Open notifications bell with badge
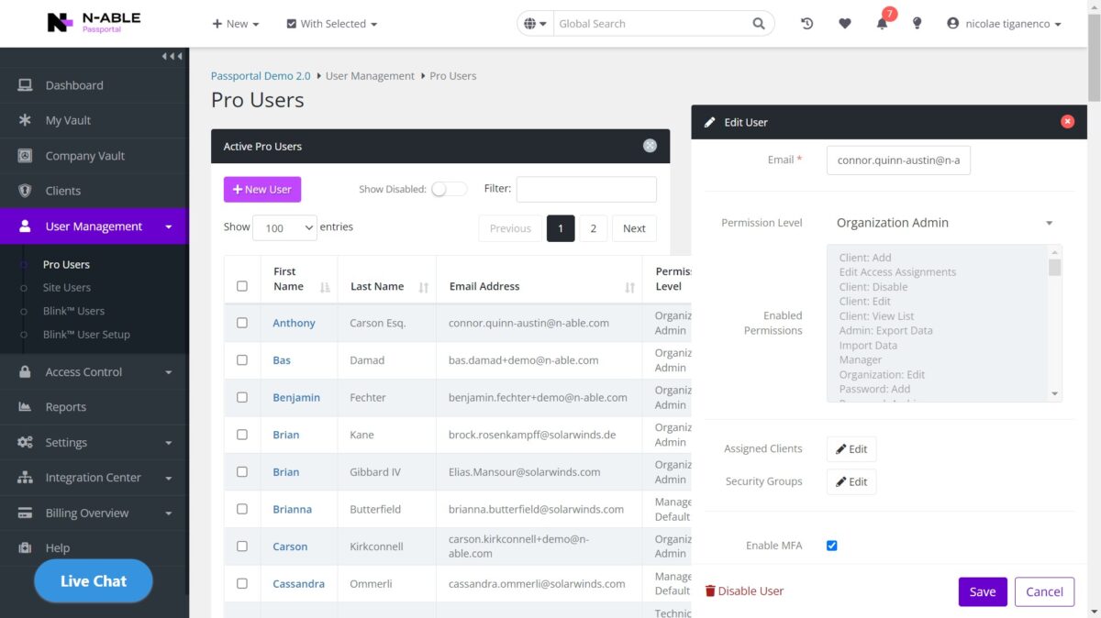 pos(883,22)
